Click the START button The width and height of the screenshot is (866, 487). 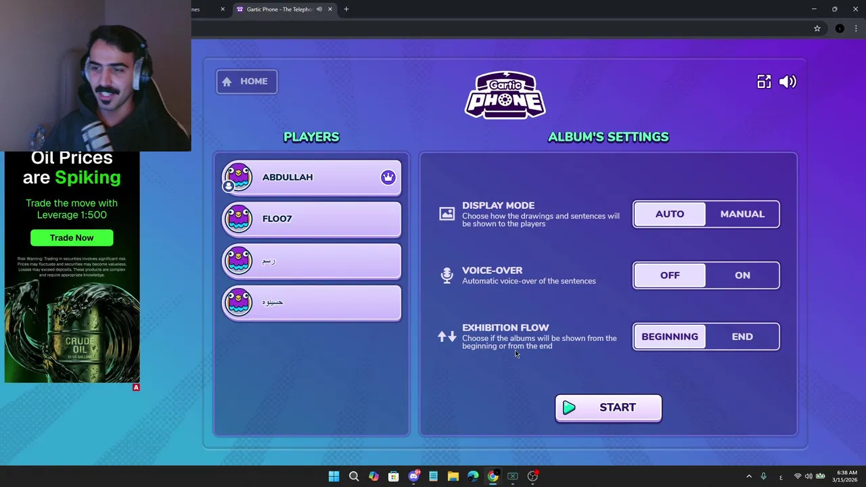pos(608,408)
